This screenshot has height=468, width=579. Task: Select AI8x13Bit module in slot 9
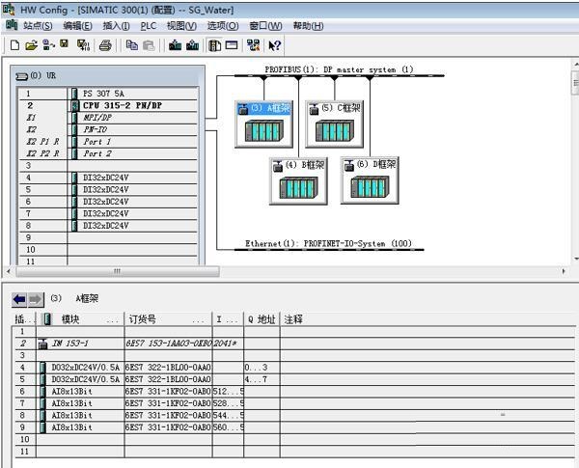[294, 427]
